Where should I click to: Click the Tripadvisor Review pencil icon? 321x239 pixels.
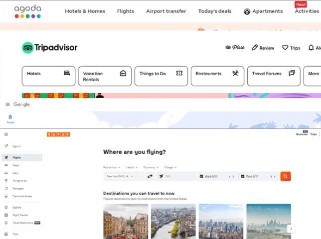pos(255,48)
